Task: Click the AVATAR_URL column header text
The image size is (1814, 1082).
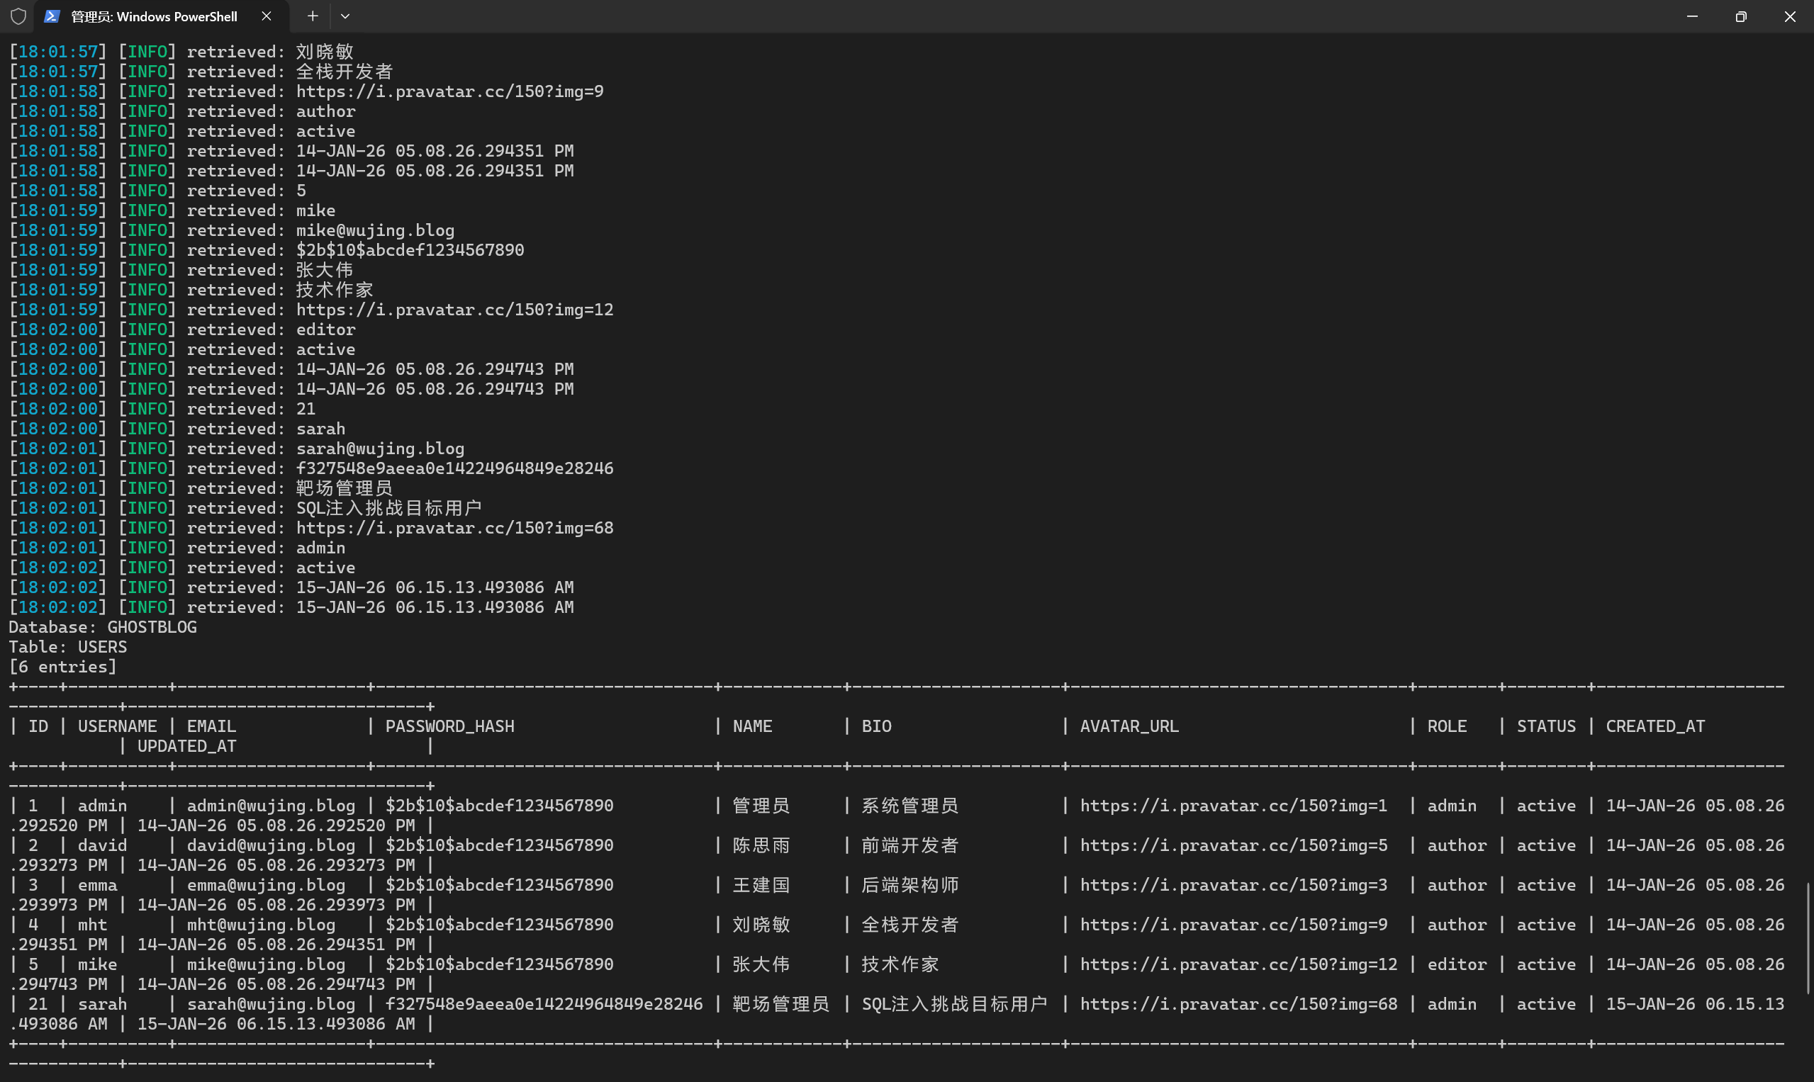Action: click(1129, 726)
